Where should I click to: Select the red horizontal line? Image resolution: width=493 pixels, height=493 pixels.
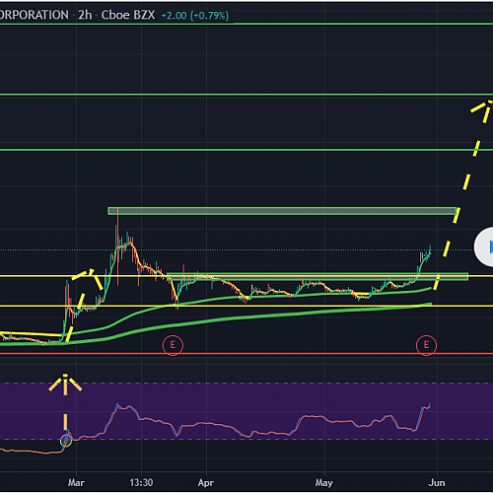246,354
